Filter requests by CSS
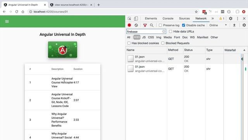Screen dimensions: 248x140 click(x=151, y=37)
